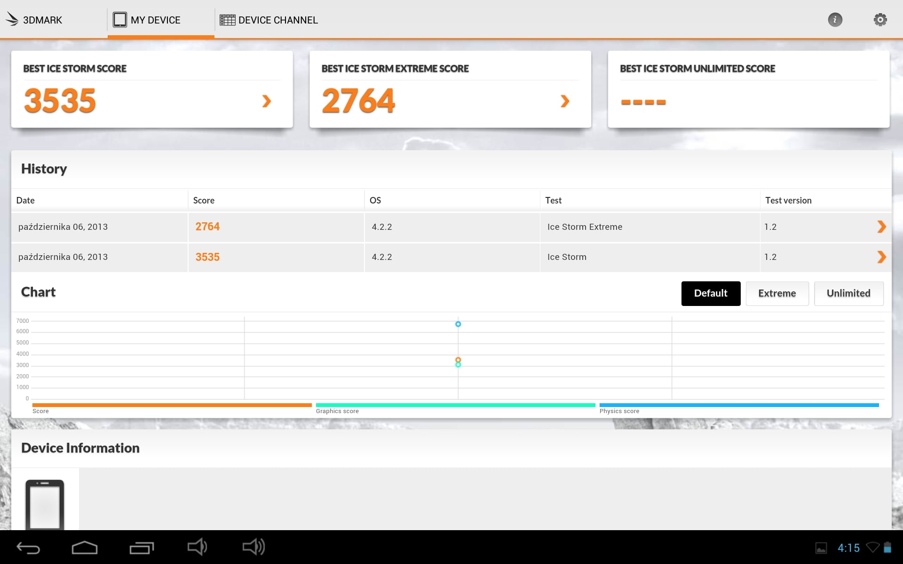The height and width of the screenshot is (564, 903).
Task: Click the blue Physics score legend bar
Action: point(739,405)
